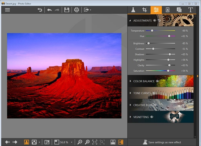201x146 pixels.
Task: Open the 56.8 % zoom dropdown
Action: tap(72, 142)
